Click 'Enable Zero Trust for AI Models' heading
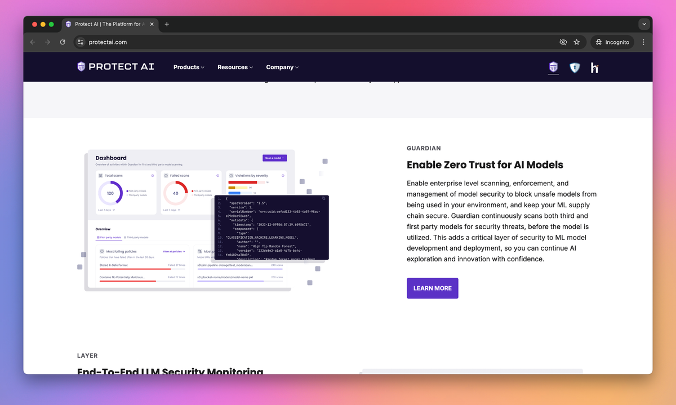Viewport: 676px width, 405px height. pyautogui.click(x=485, y=165)
